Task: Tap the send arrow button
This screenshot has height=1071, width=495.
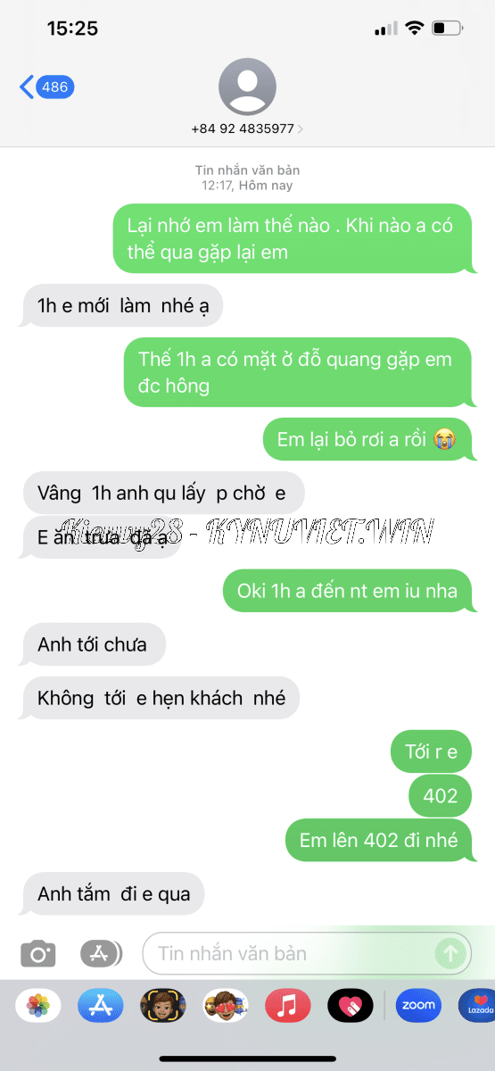Action: [450, 953]
